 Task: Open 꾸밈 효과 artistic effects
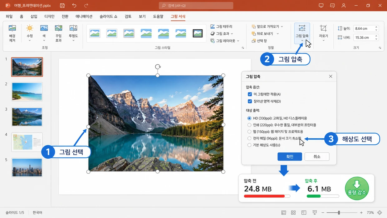point(58,33)
